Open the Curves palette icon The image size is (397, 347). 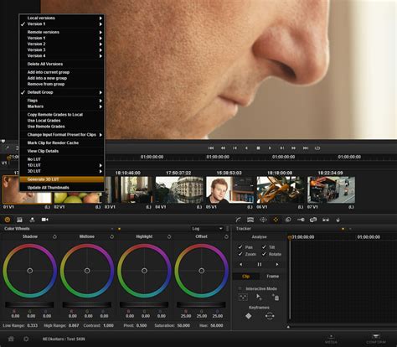coord(238,220)
